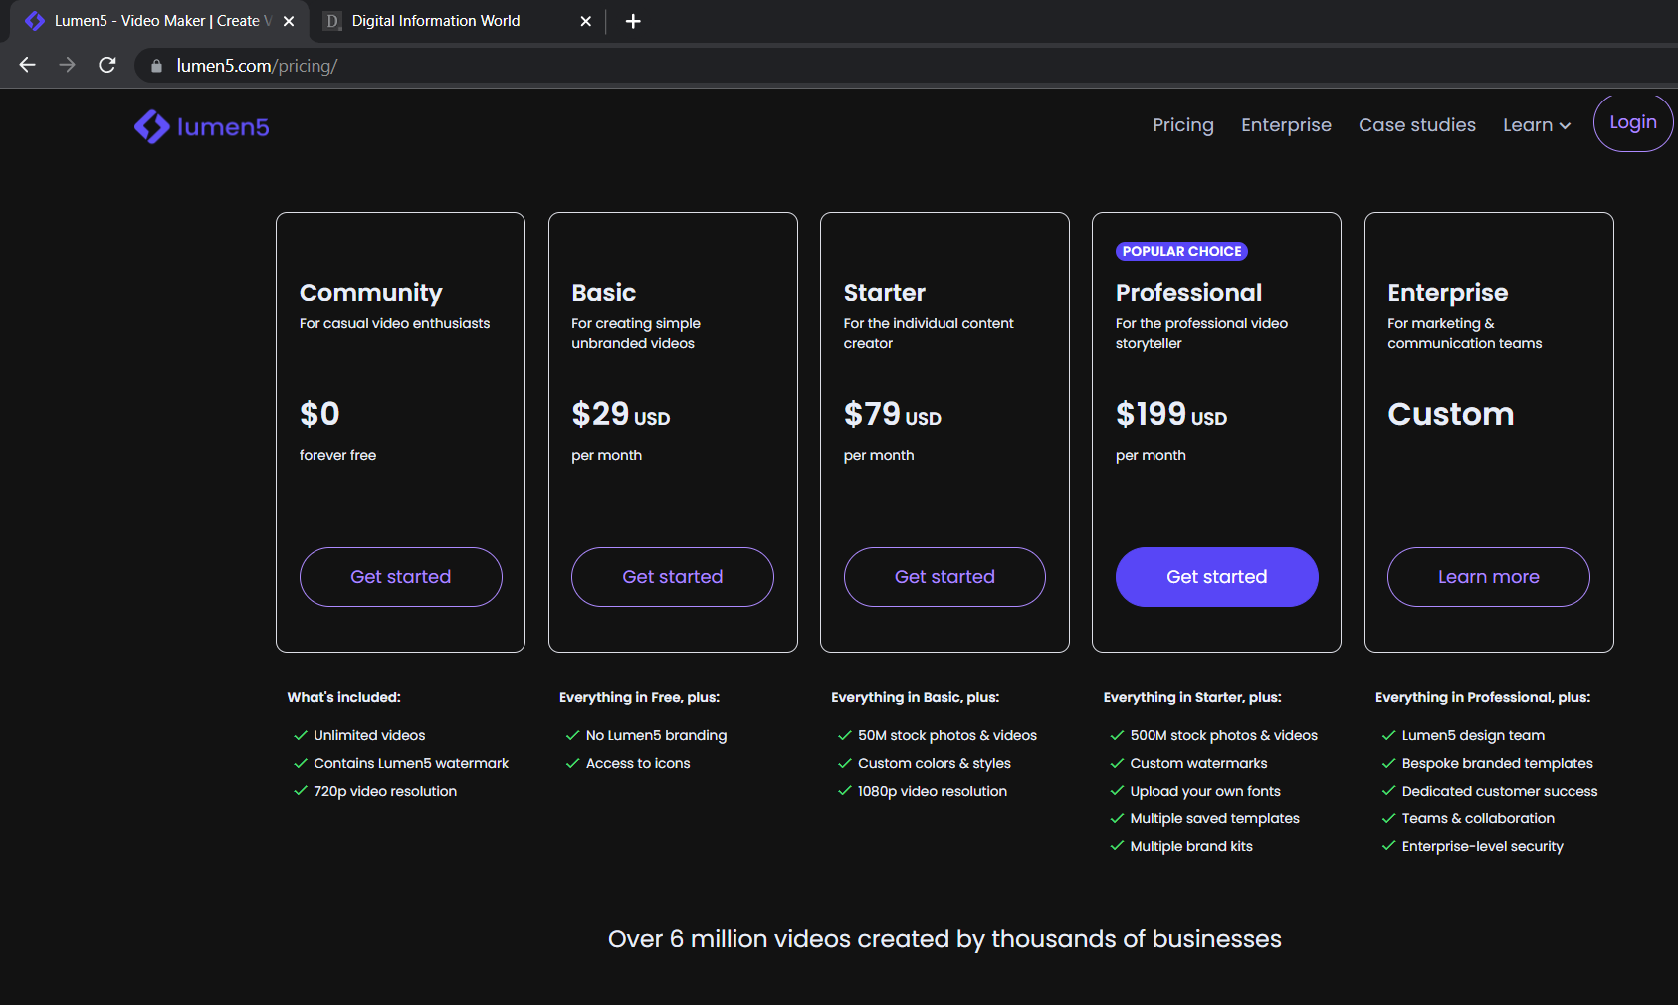Click 'For casual video enthusiasts' description
The image size is (1678, 1005).
(394, 323)
